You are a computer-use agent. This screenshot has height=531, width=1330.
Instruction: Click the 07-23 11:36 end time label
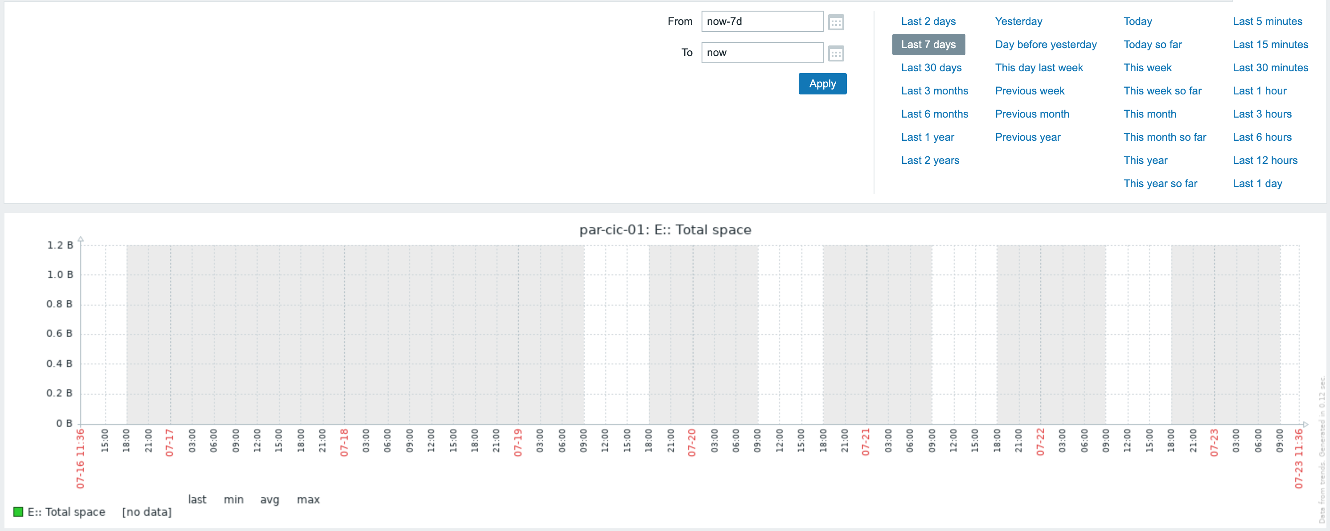tap(1298, 459)
